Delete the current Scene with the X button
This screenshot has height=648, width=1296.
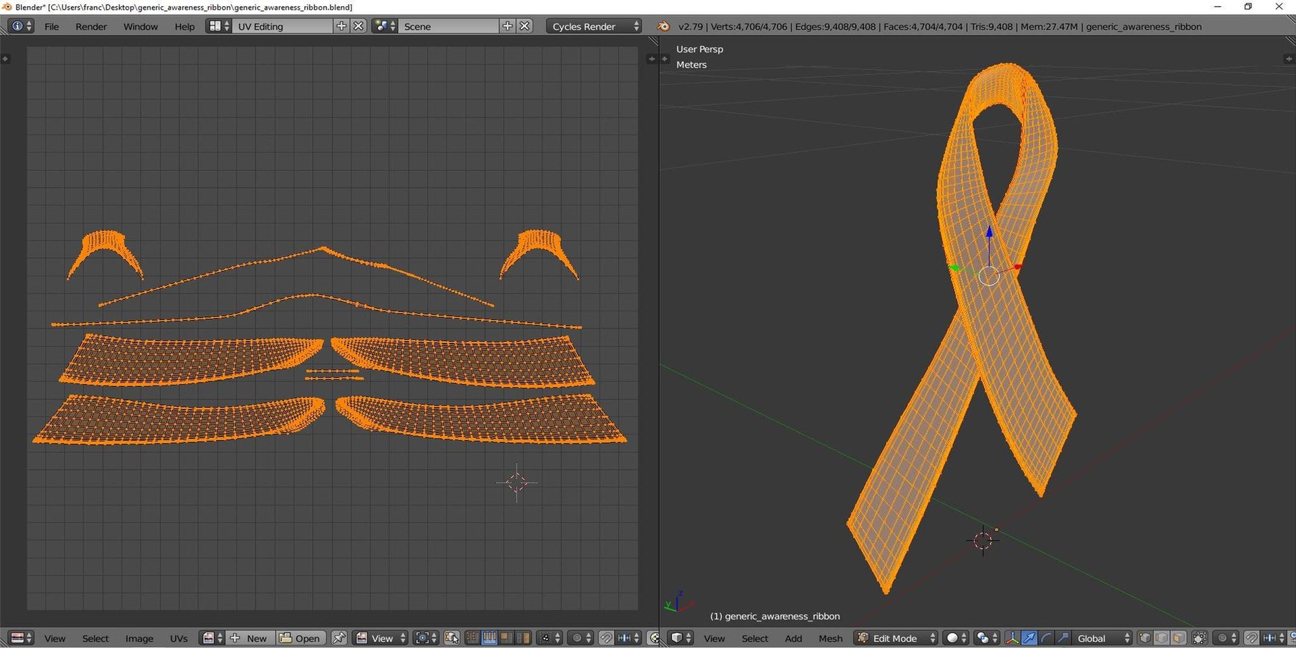[524, 26]
